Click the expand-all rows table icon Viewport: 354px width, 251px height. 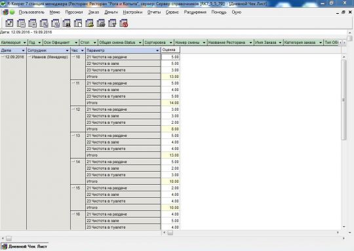click(32, 23)
